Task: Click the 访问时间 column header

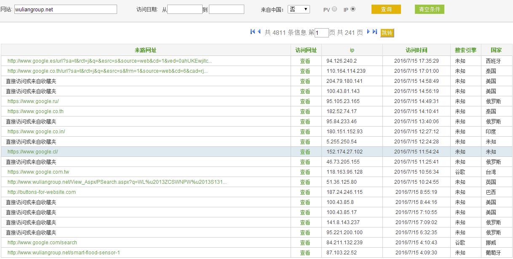Action: (x=417, y=50)
